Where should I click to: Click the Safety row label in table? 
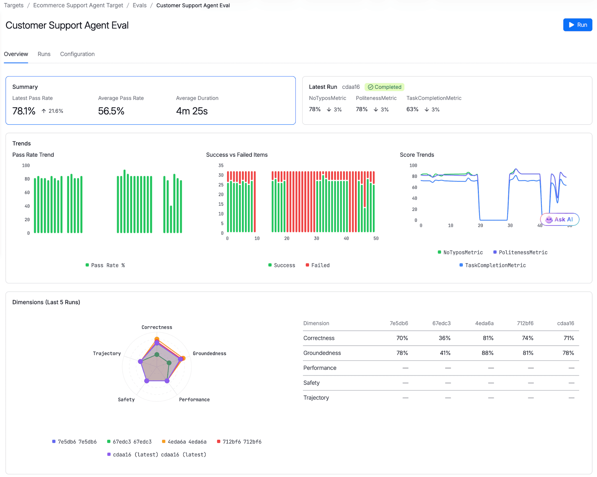pyautogui.click(x=311, y=383)
